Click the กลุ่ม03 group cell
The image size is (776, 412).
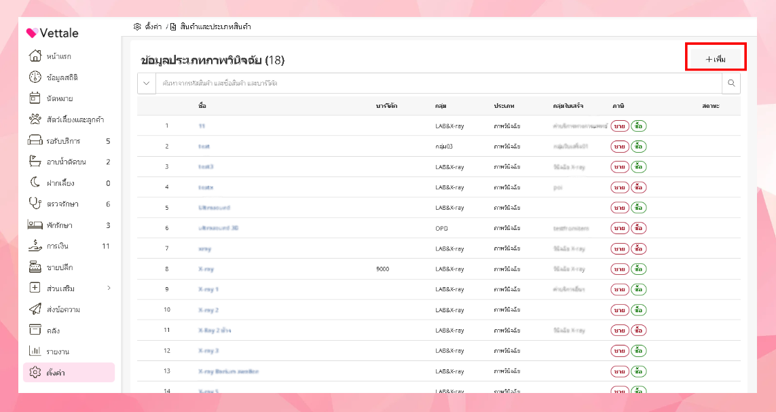point(444,147)
